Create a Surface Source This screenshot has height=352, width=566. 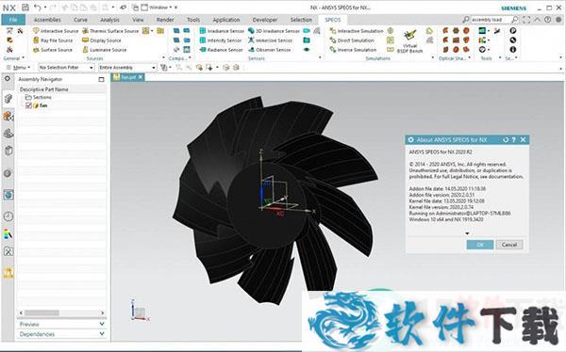click(53, 50)
